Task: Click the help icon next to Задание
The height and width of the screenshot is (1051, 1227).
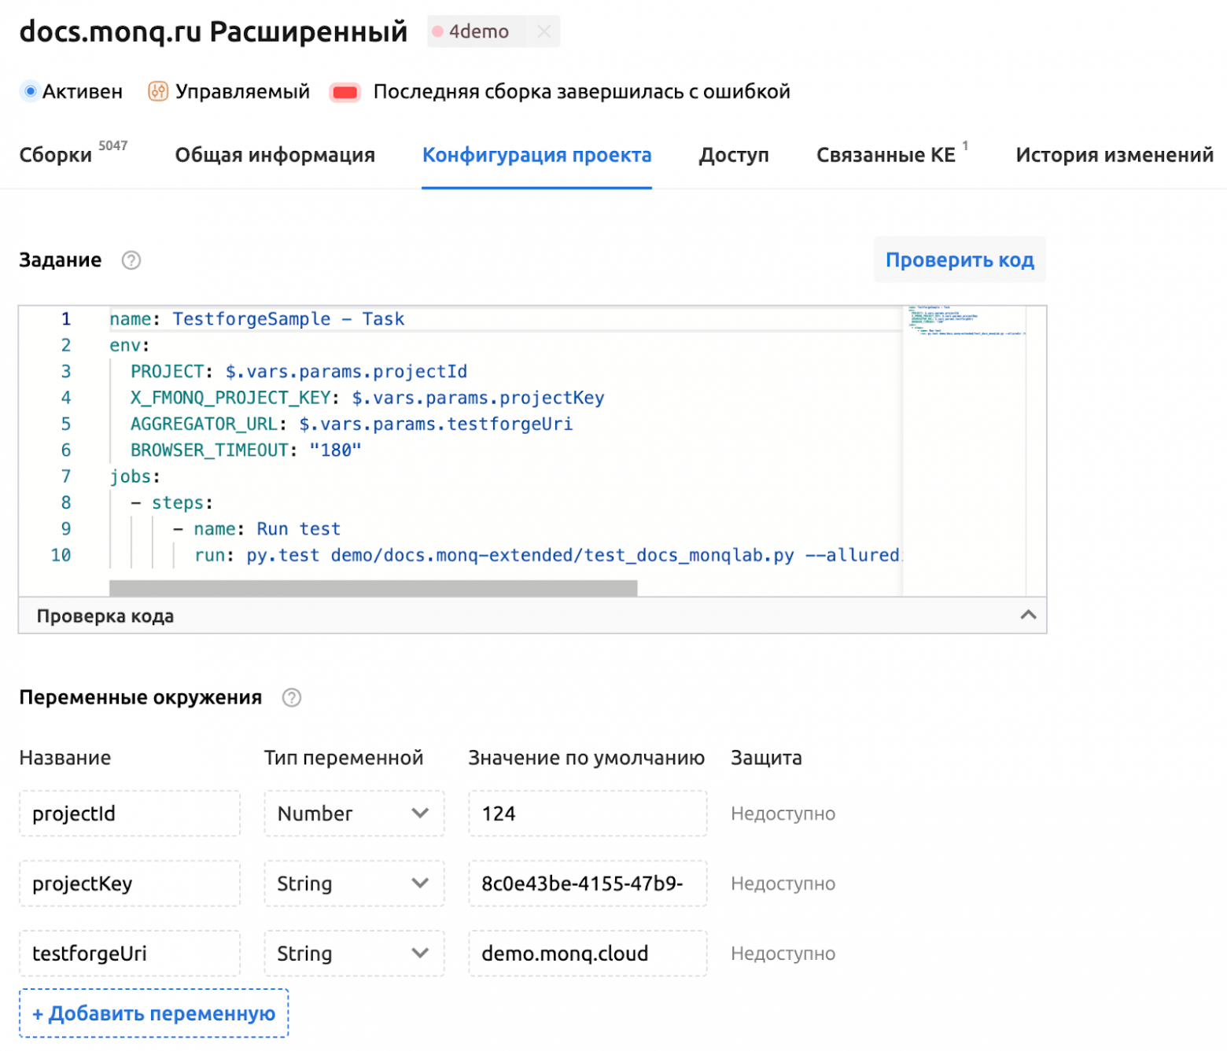Action: (x=131, y=260)
